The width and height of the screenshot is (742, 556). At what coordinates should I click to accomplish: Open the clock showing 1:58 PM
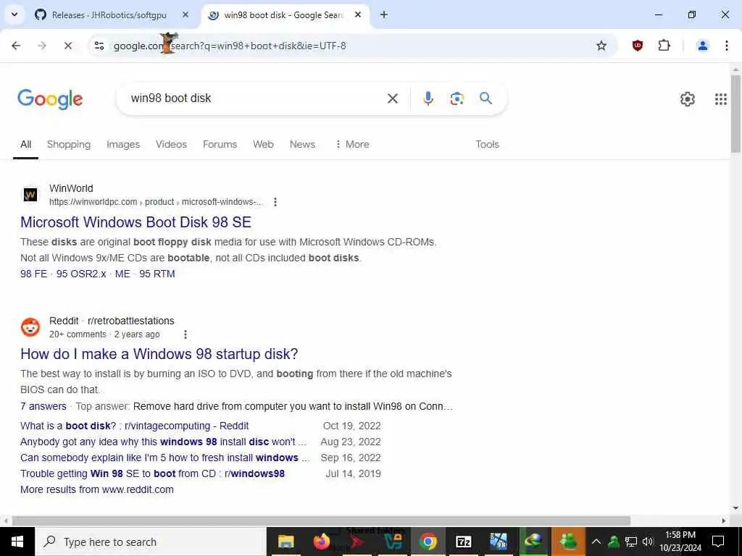[680, 542]
